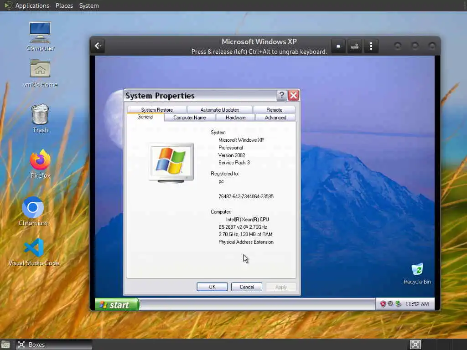
Task: Click OK in System Properties
Action: pyautogui.click(x=212, y=287)
